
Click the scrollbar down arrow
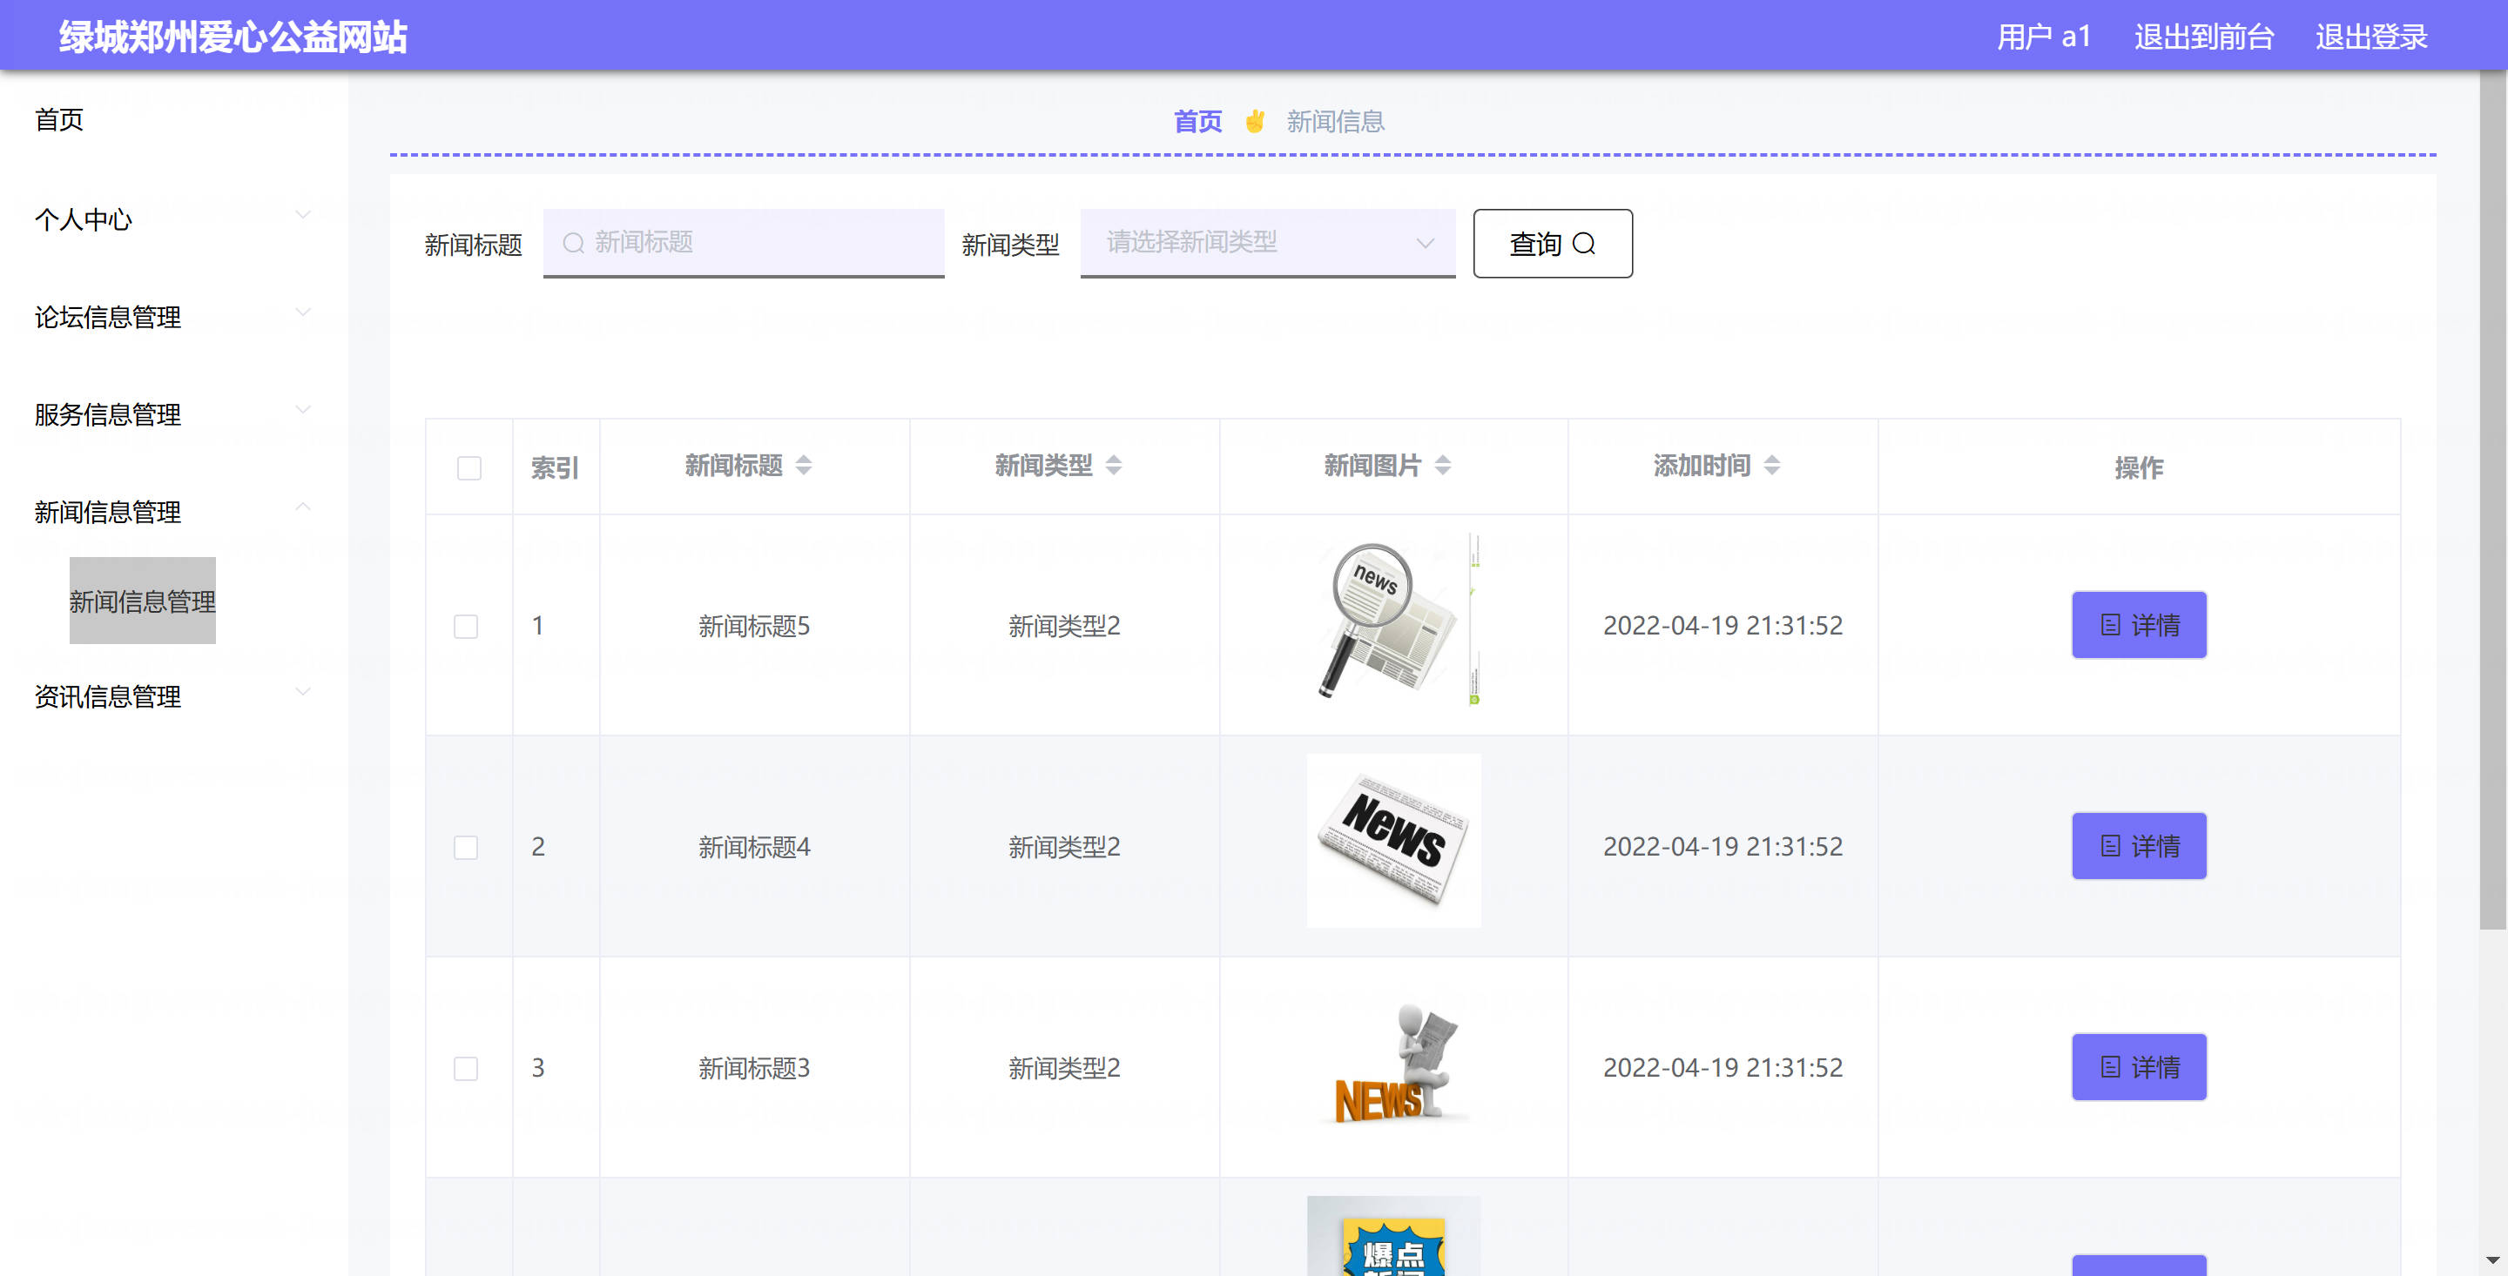(2492, 1260)
